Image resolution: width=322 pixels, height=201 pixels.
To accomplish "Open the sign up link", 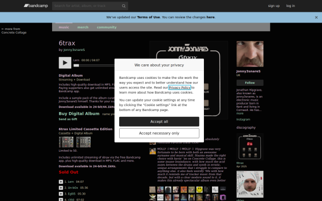I will tap(274, 6).
